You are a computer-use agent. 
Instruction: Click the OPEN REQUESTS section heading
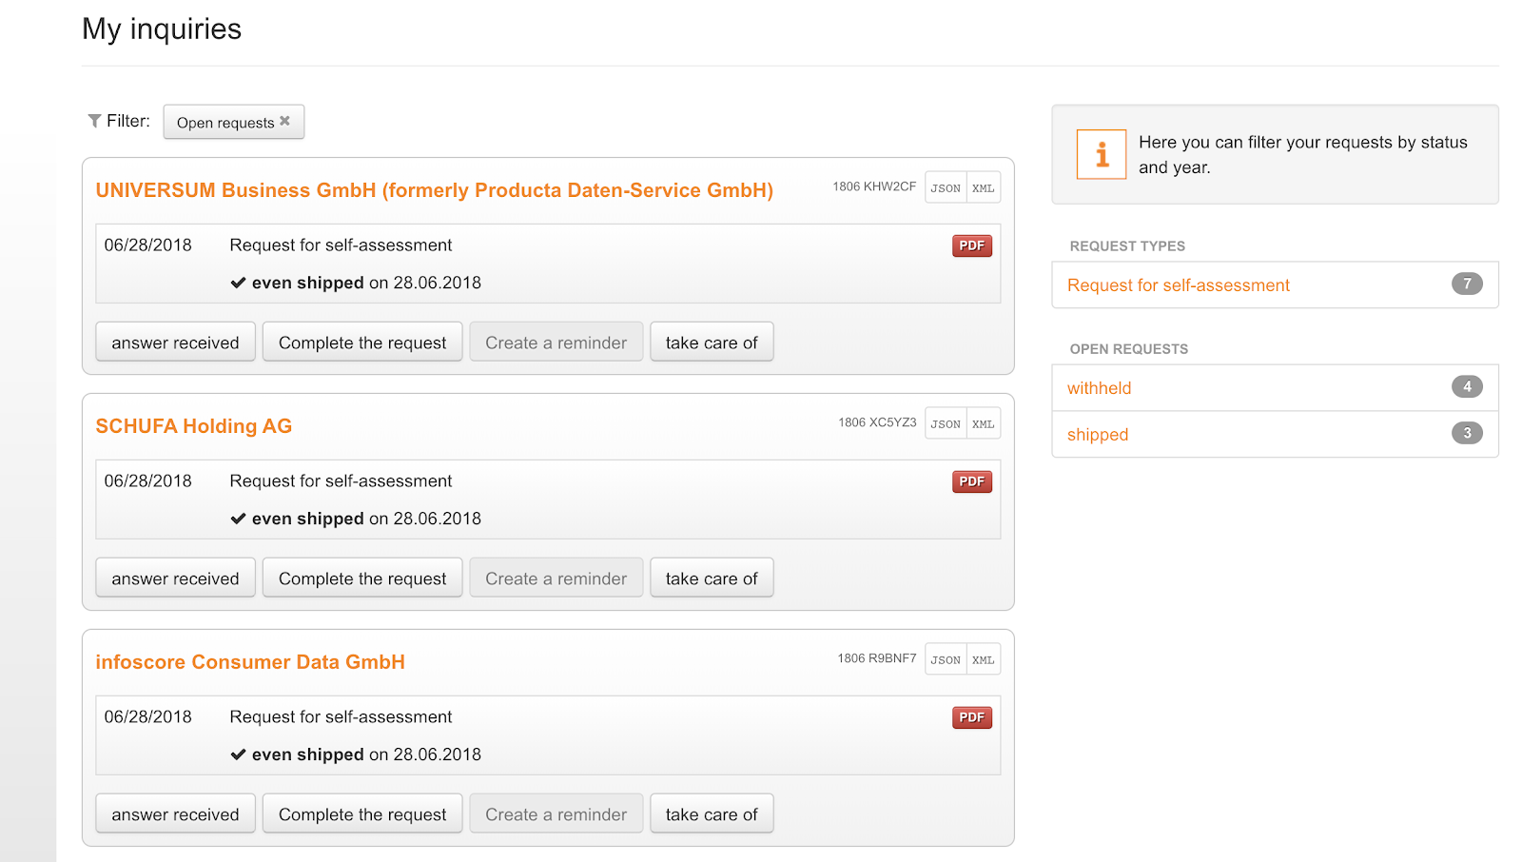[1129, 349]
